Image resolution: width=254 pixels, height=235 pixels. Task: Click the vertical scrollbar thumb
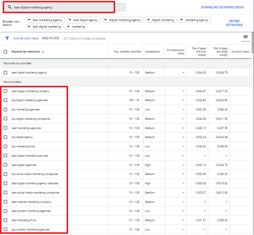coord(253,42)
